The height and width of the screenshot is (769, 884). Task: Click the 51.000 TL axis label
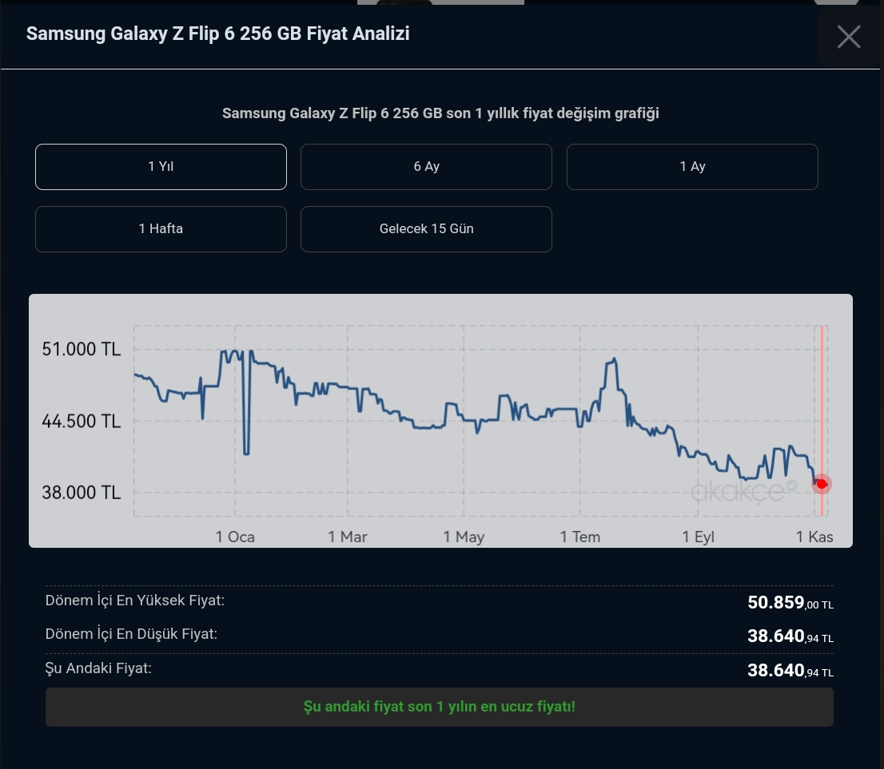click(82, 349)
